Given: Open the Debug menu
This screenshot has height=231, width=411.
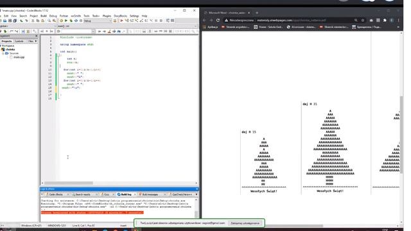Looking at the screenshot, I should pyautogui.click(x=53, y=16).
